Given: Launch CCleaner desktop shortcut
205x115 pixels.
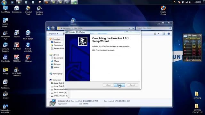Looking at the screenshot, I should (28, 58).
